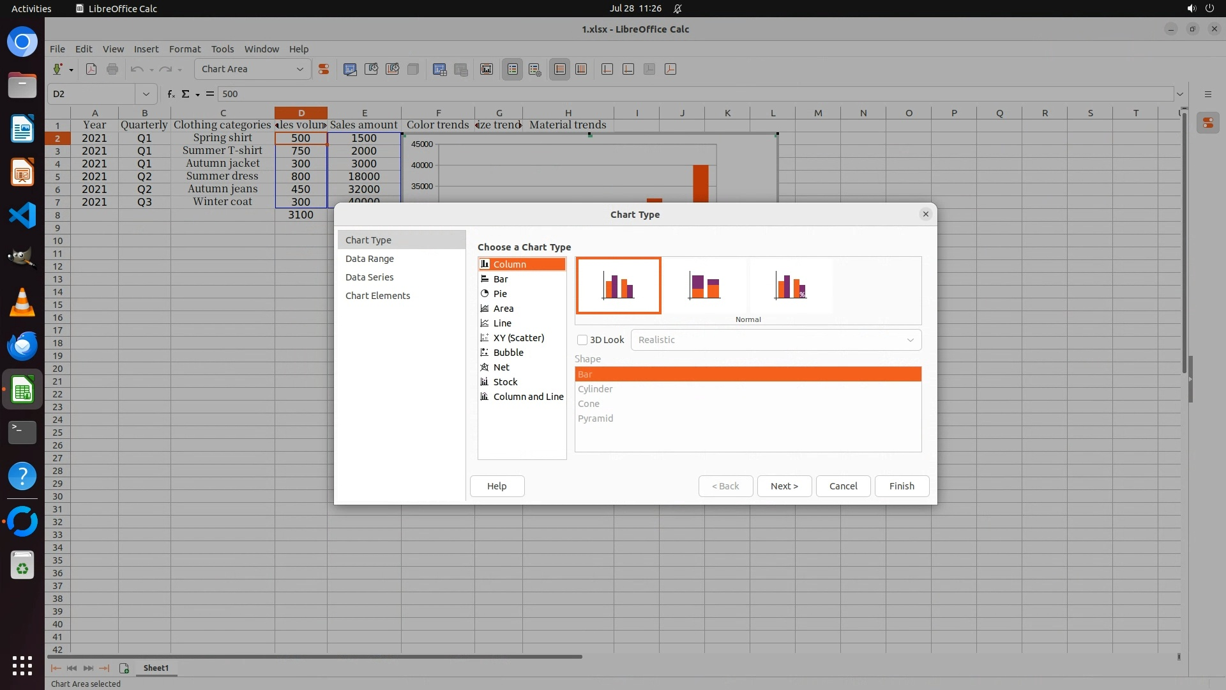Open the Format menu
This screenshot has width=1226, height=690.
185,49
